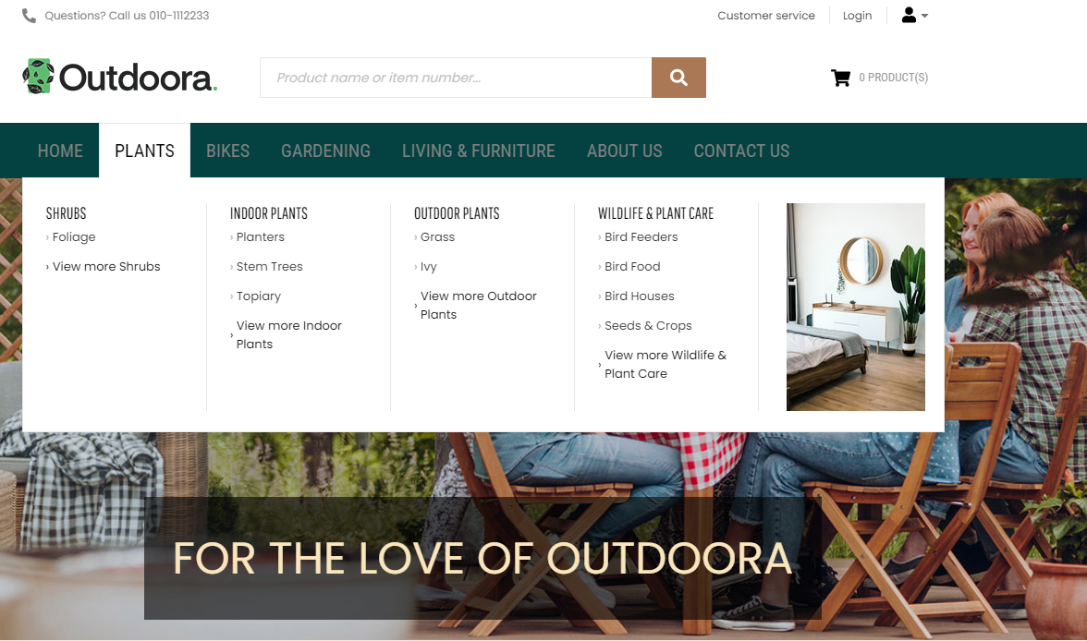
Task: Open the shopping cart icon
Action: pos(840,78)
